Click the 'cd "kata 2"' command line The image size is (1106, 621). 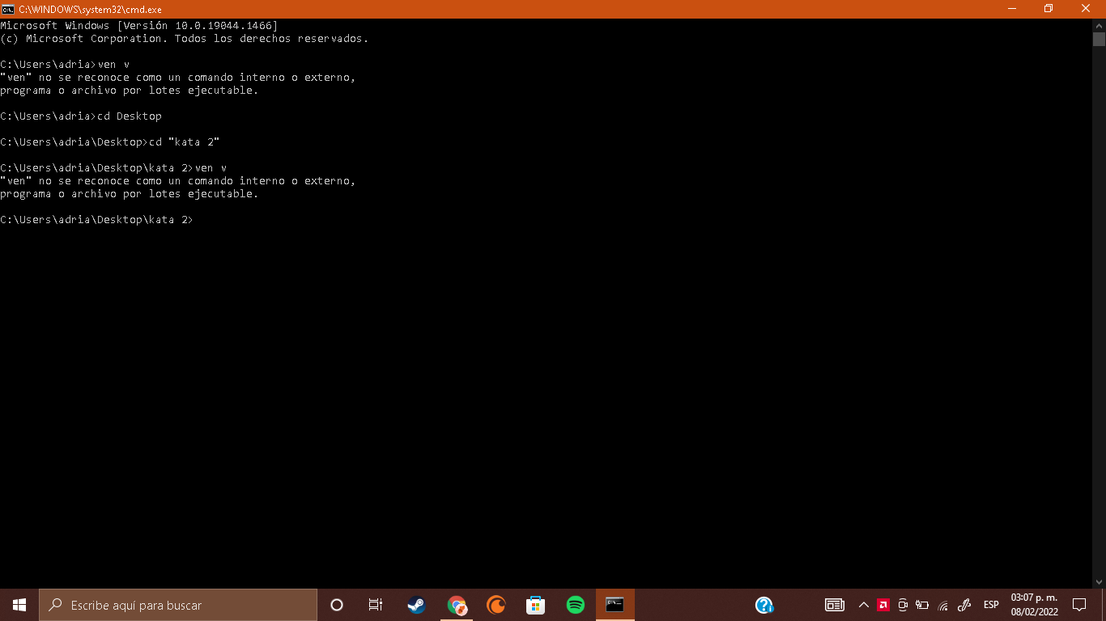coord(110,142)
